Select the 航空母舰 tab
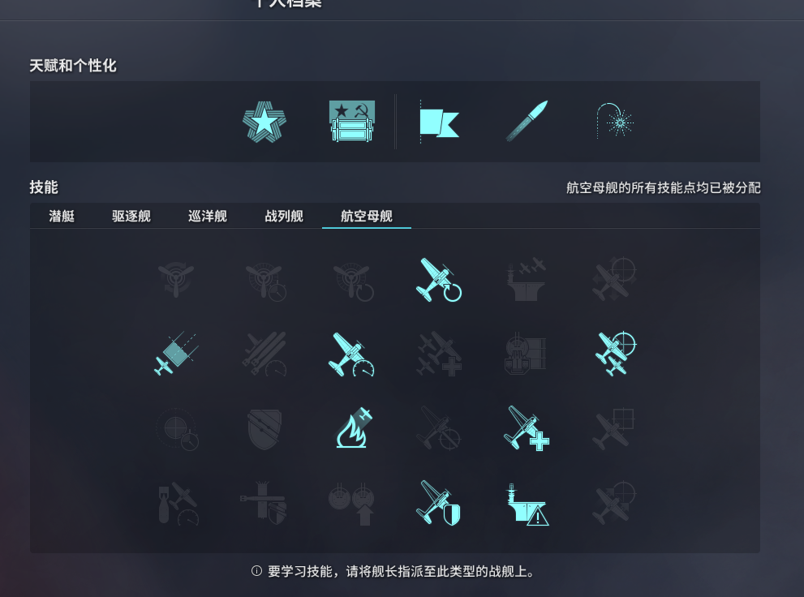 pos(367,217)
